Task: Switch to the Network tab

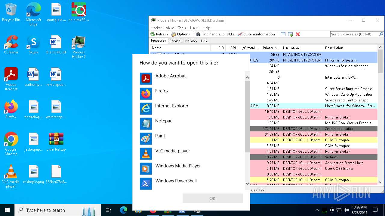Action: (x=191, y=41)
